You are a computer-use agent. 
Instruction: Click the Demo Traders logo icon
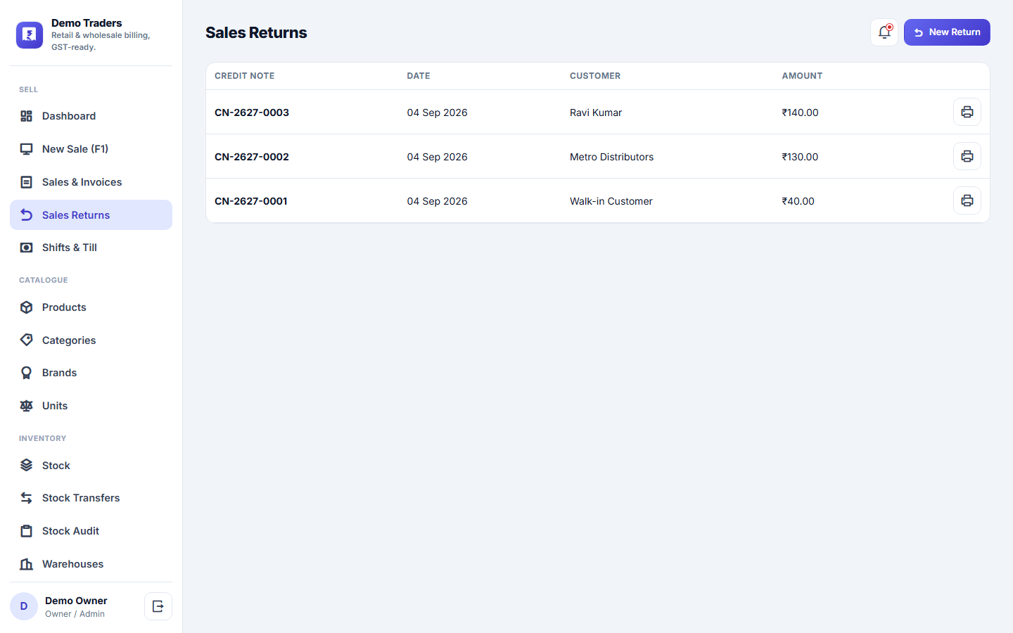(x=30, y=35)
